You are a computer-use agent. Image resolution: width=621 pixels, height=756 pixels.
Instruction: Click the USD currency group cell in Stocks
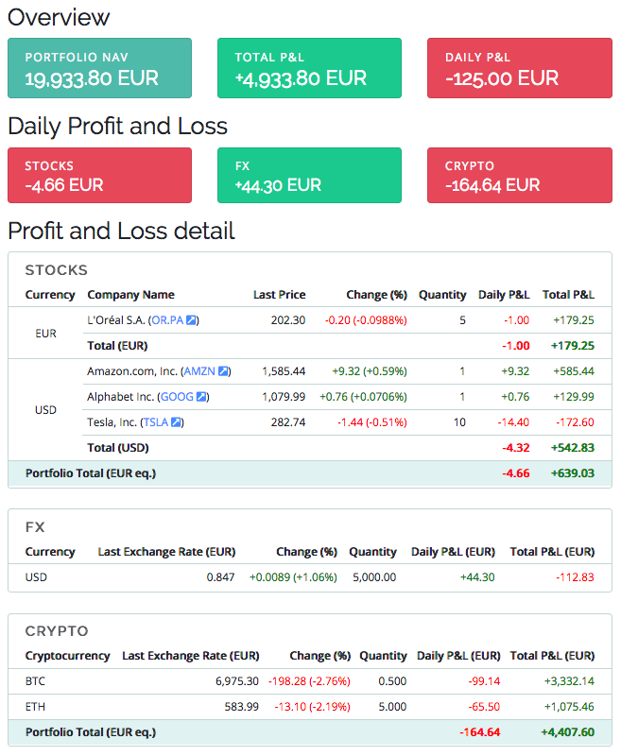pyautogui.click(x=45, y=410)
